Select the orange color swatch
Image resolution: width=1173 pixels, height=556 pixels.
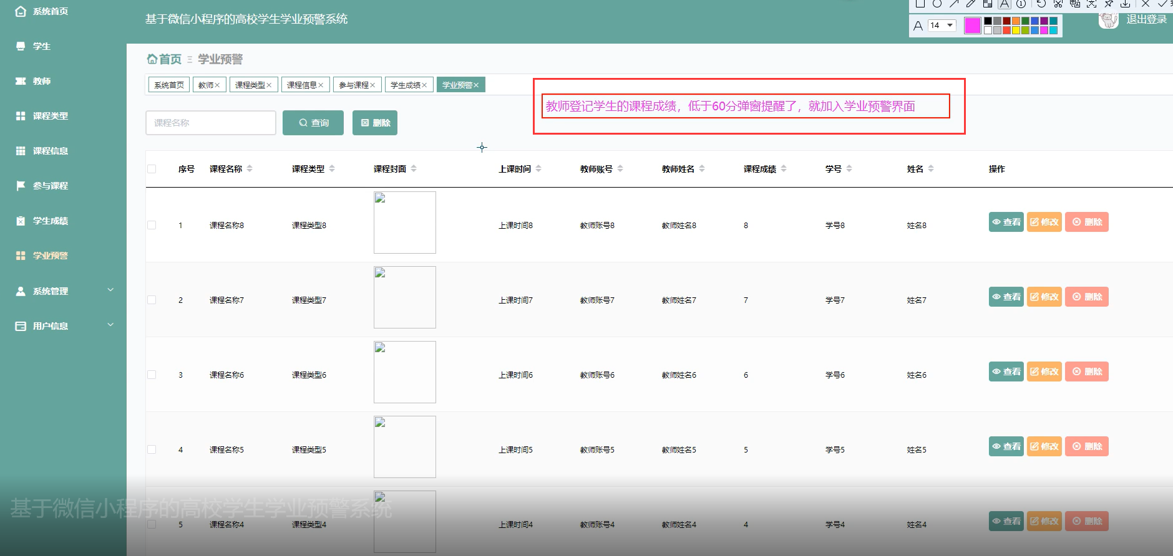pyautogui.click(x=1016, y=21)
